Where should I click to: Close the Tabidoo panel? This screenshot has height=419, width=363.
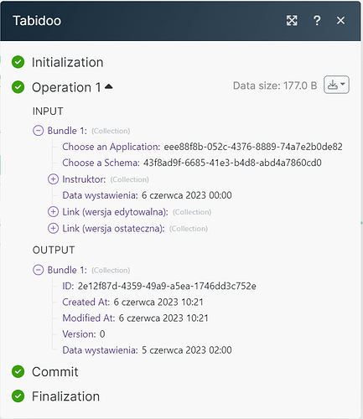[340, 21]
